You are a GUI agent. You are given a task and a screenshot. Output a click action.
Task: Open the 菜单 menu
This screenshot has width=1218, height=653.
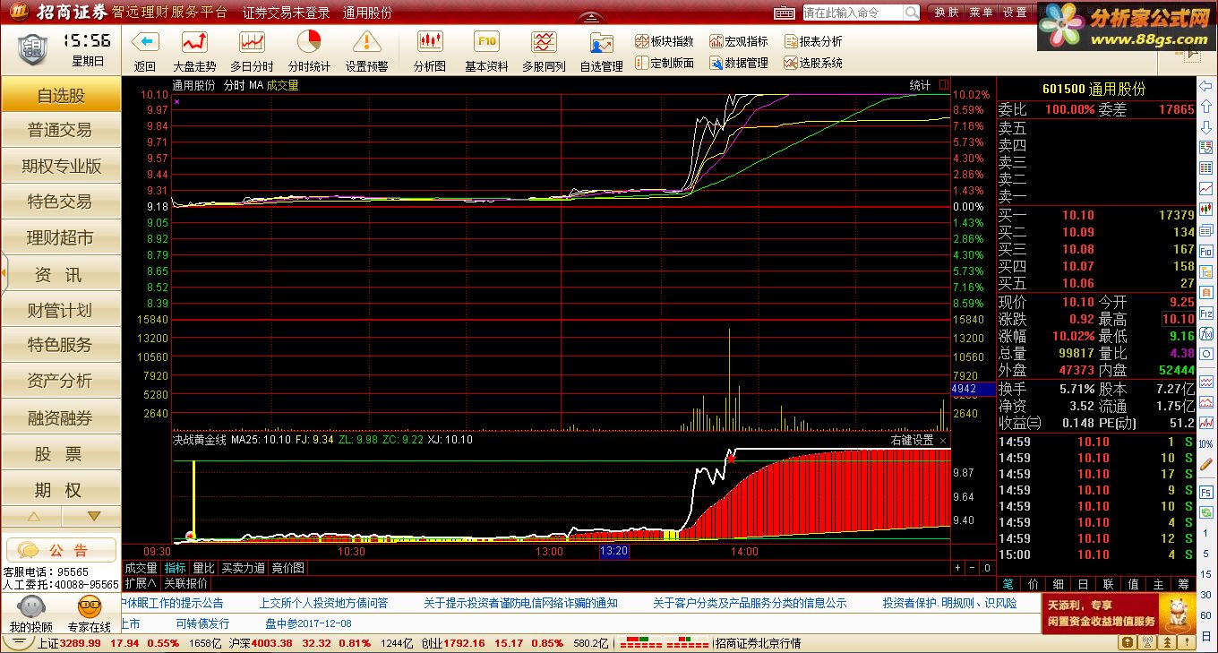pos(981,13)
